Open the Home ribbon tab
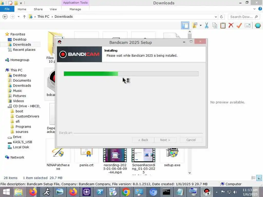The image size is (263, 197). [x=22, y=9]
